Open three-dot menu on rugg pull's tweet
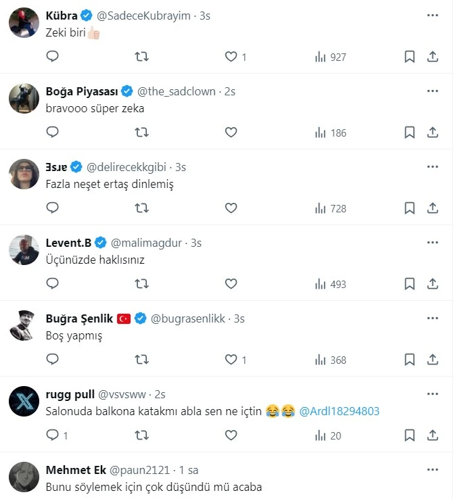The image size is (454, 499). coord(432,394)
